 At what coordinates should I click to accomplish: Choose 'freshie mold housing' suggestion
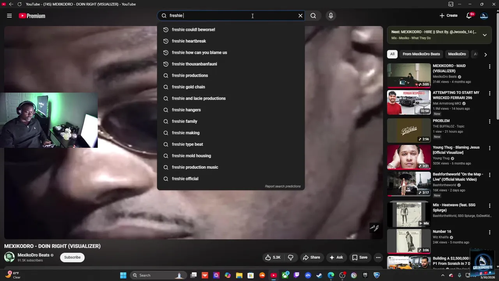click(231, 156)
